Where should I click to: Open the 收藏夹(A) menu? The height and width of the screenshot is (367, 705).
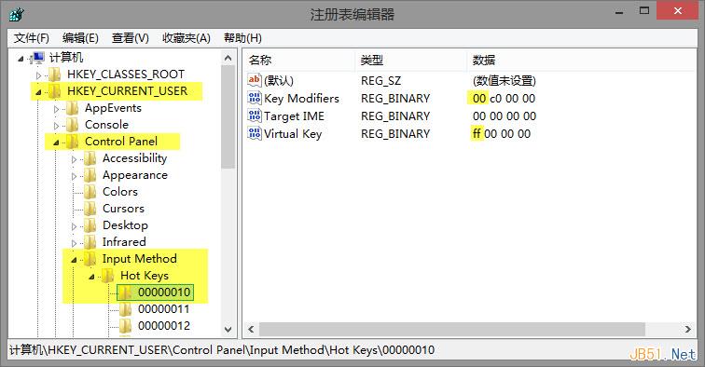click(187, 38)
